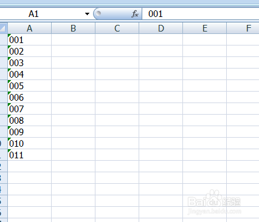The image size is (259, 222).
Task: Select the cell containing 001
Action: click(x=29, y=39)
